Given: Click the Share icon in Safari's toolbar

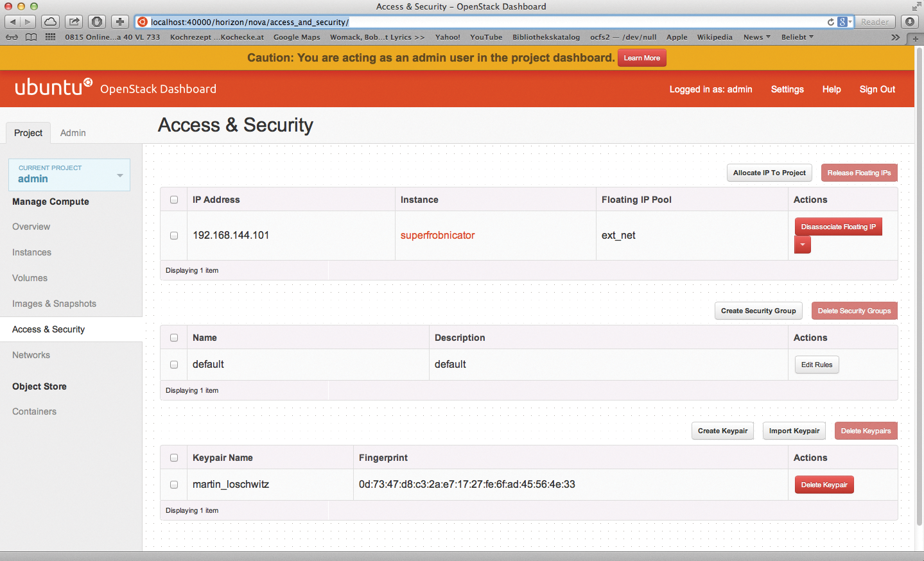Looking at the screenshot, I should (x=74, y=22).
